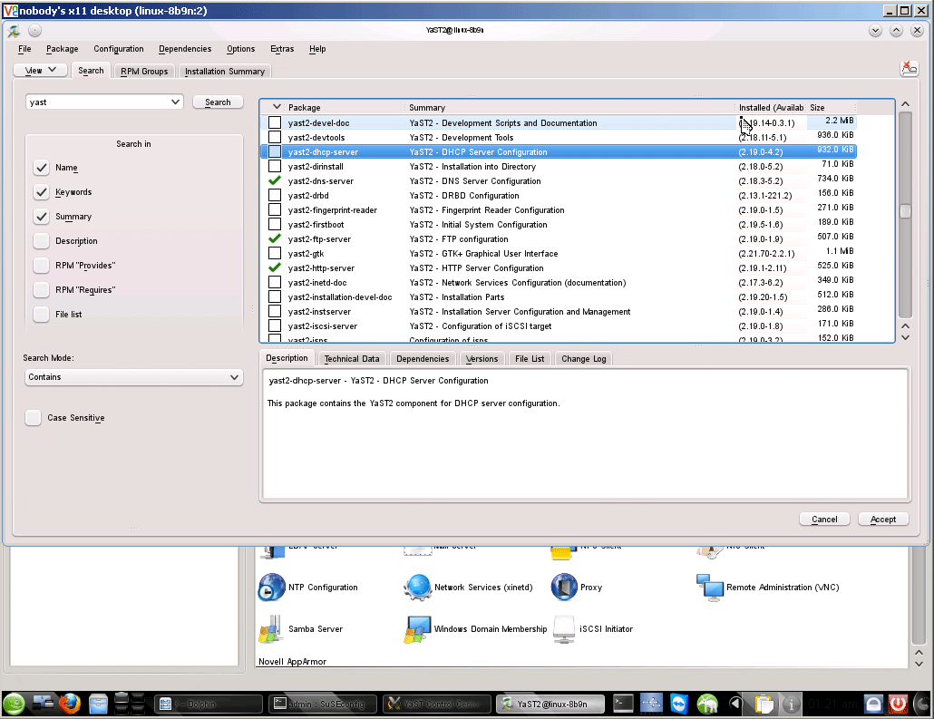Click the installed checkmark for yast2-http-server
The height and width of the screenshot is (719, 934).
point(275,267)
